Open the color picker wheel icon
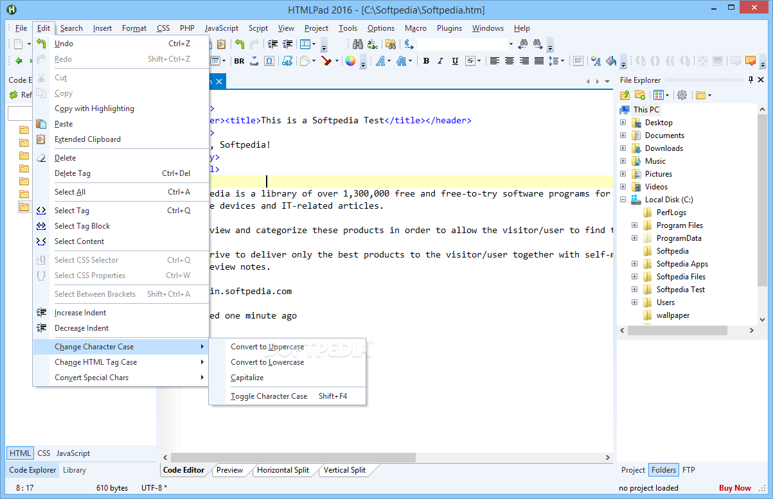 tap(350, 61)
